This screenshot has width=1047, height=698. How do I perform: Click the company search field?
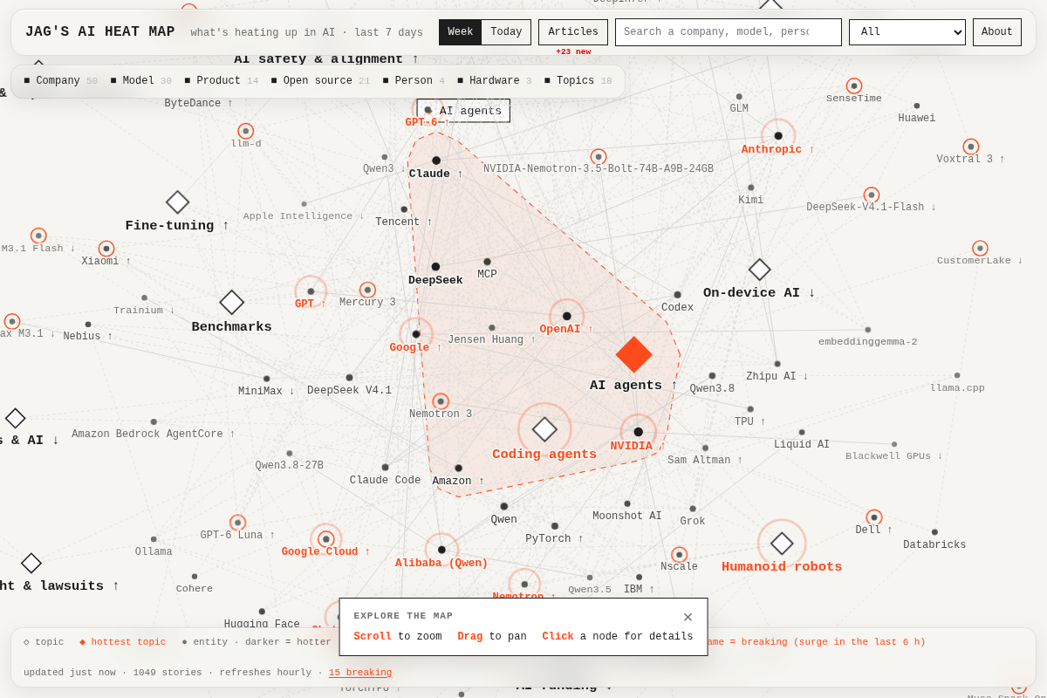coord(729,32)
